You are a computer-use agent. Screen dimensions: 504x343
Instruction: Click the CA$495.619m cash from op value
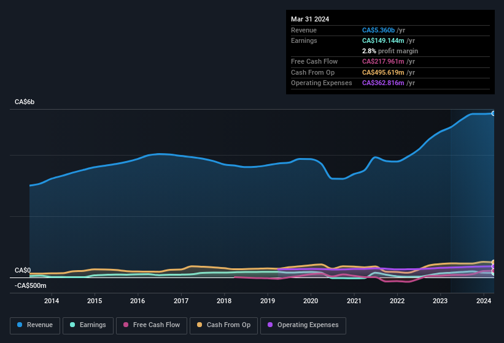pos(383,72)
